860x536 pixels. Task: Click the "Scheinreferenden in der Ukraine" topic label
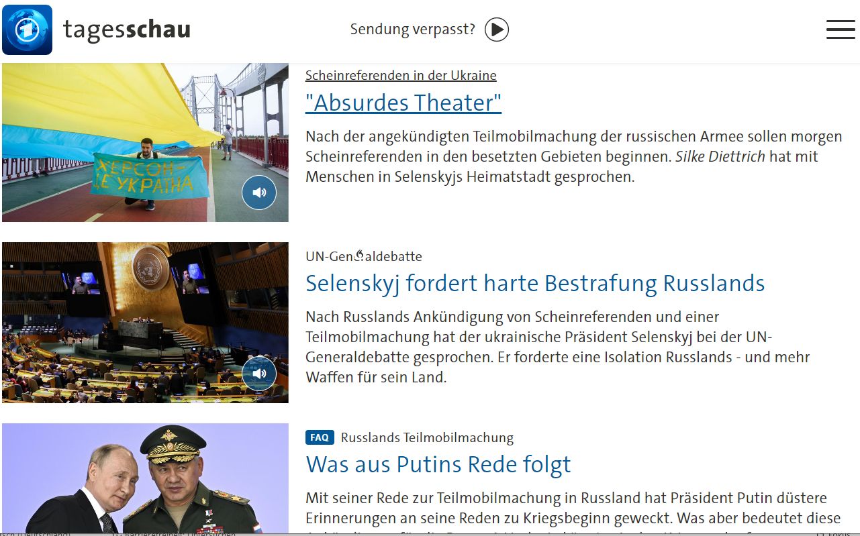(x=401, y=75)
